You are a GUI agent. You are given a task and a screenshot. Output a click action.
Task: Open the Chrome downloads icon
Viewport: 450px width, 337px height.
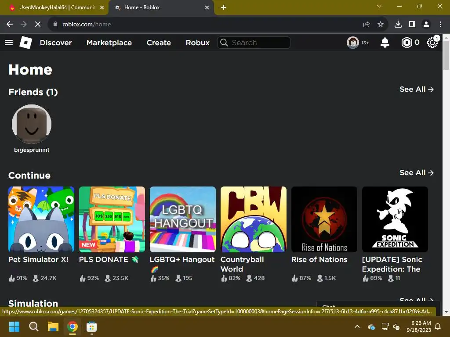coord(398,25)
